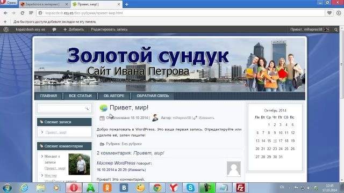Open Skype from taskbar
Image resolution: width=344 pixels, height=193 pixels.
[x=190, y=188]
